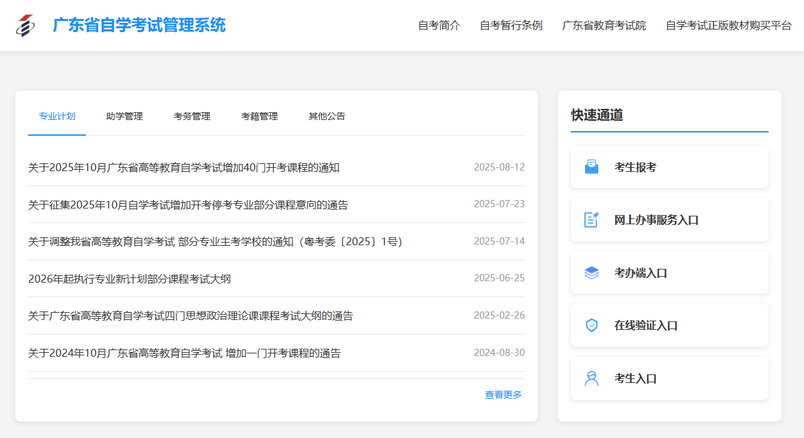Switch to the 考务管理 tab
Screen dimensions: 804x438
[x=192, y=116]
